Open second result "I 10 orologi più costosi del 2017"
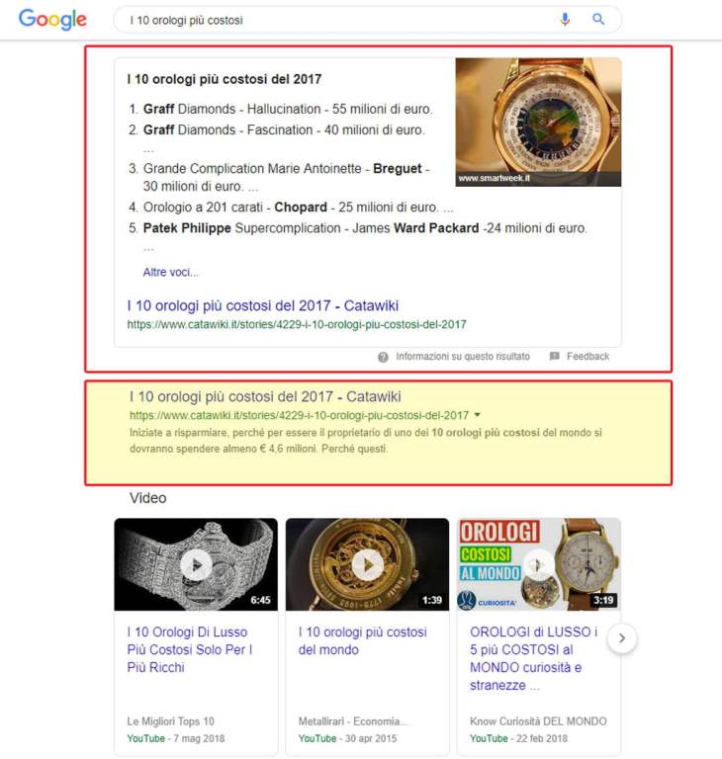The image size is (722, 759). [265, 396]
